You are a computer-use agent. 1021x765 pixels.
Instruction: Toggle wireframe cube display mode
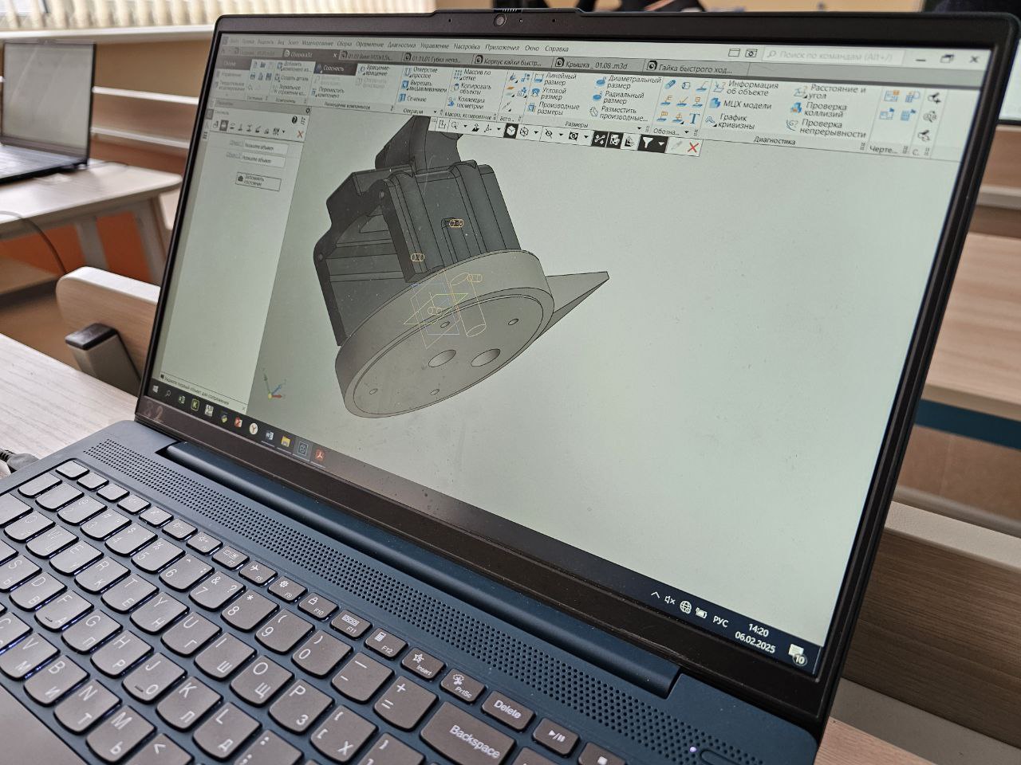523,132
